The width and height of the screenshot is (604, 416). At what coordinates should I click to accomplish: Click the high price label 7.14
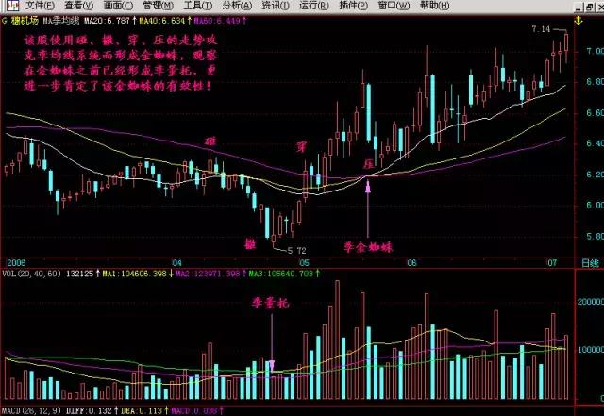pyautogui.click(x=541, y=29)
